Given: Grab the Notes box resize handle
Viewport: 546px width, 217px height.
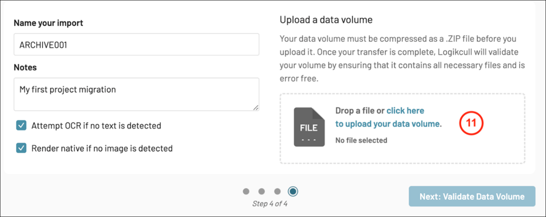Looking at the screenshot, I should (256, 108).
